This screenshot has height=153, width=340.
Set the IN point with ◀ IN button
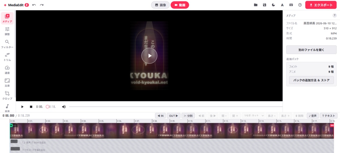pos(160,116)
